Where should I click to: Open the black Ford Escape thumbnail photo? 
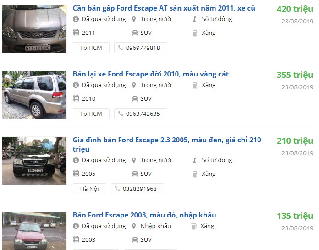tap(34, 161)
